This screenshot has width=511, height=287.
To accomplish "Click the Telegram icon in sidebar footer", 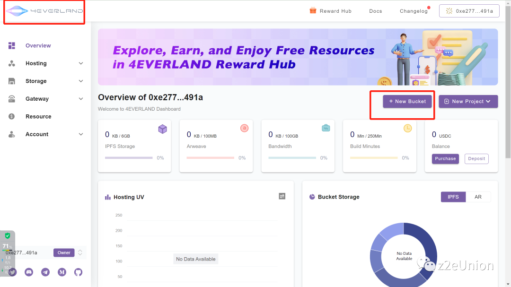I will tap(45, 272).
